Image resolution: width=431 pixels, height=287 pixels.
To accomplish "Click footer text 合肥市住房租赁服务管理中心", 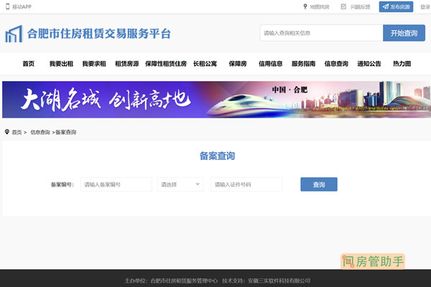I will click(184, 281).
